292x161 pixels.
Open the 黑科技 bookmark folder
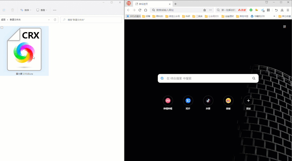coord(158,16)
